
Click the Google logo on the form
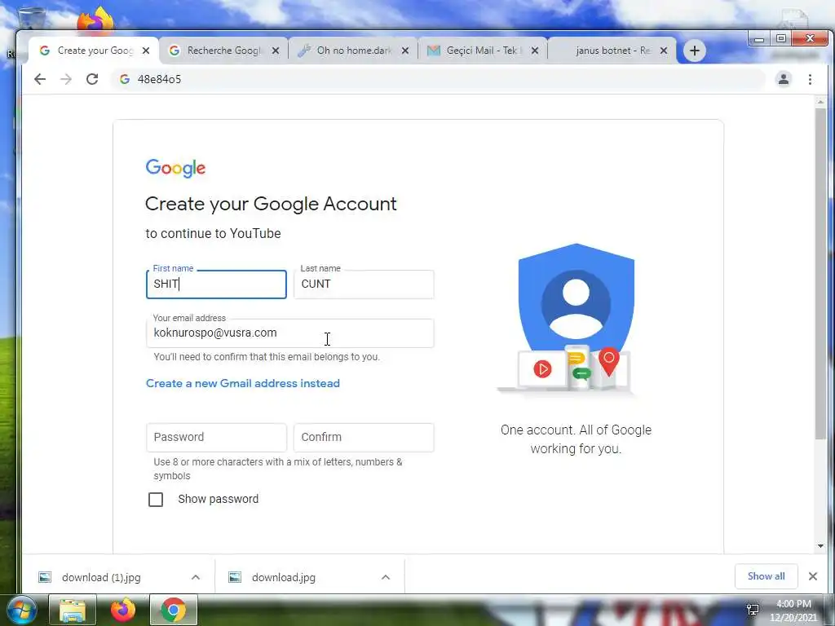click(x=176, y=168)
